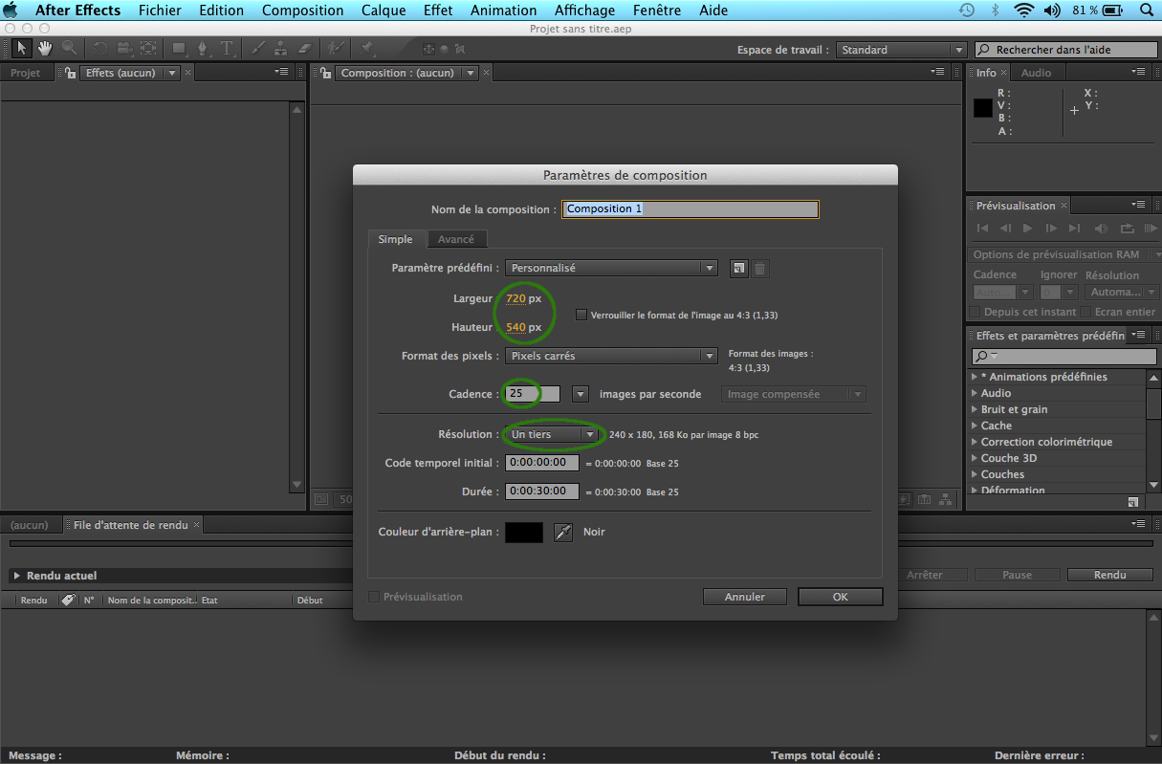
Task: Click the background color eyedropper
Action: 563,533
